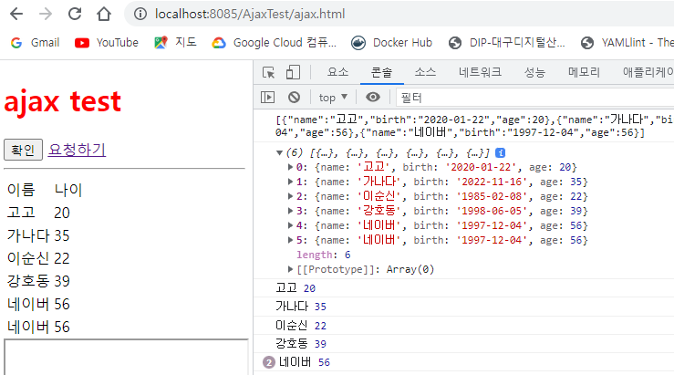Screen dimensions: 674x375
Task: Expand array item 1 named 가나다
Action: [x=291, y=182]
